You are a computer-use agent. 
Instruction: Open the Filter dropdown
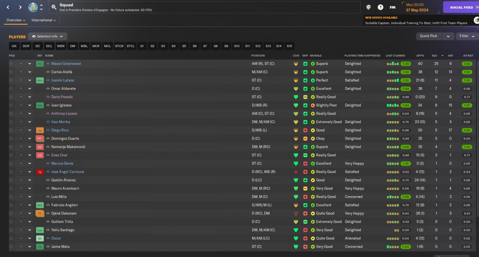pyautogui.click(x=467, y=36)
